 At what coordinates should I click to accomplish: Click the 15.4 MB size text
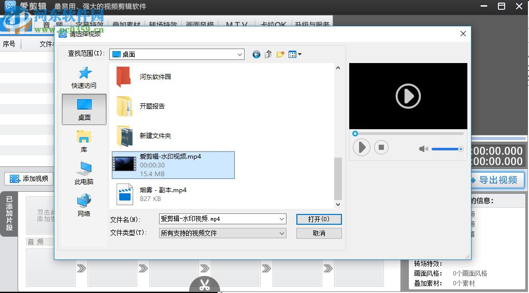[152, 174]
